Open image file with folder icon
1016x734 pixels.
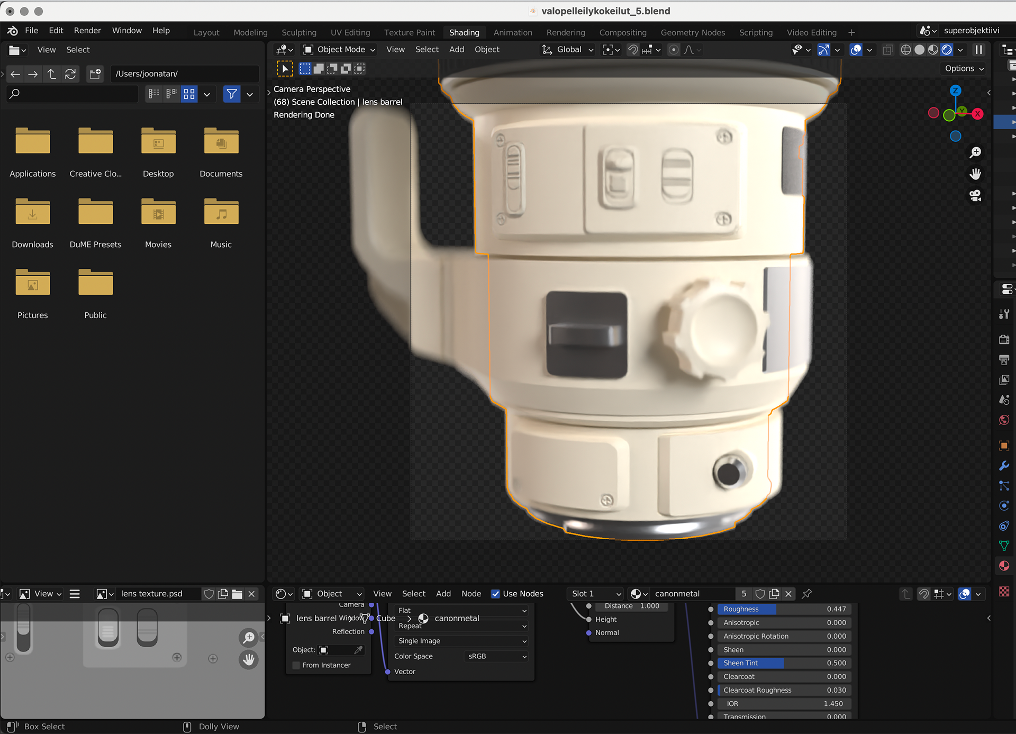click(237, 594)
